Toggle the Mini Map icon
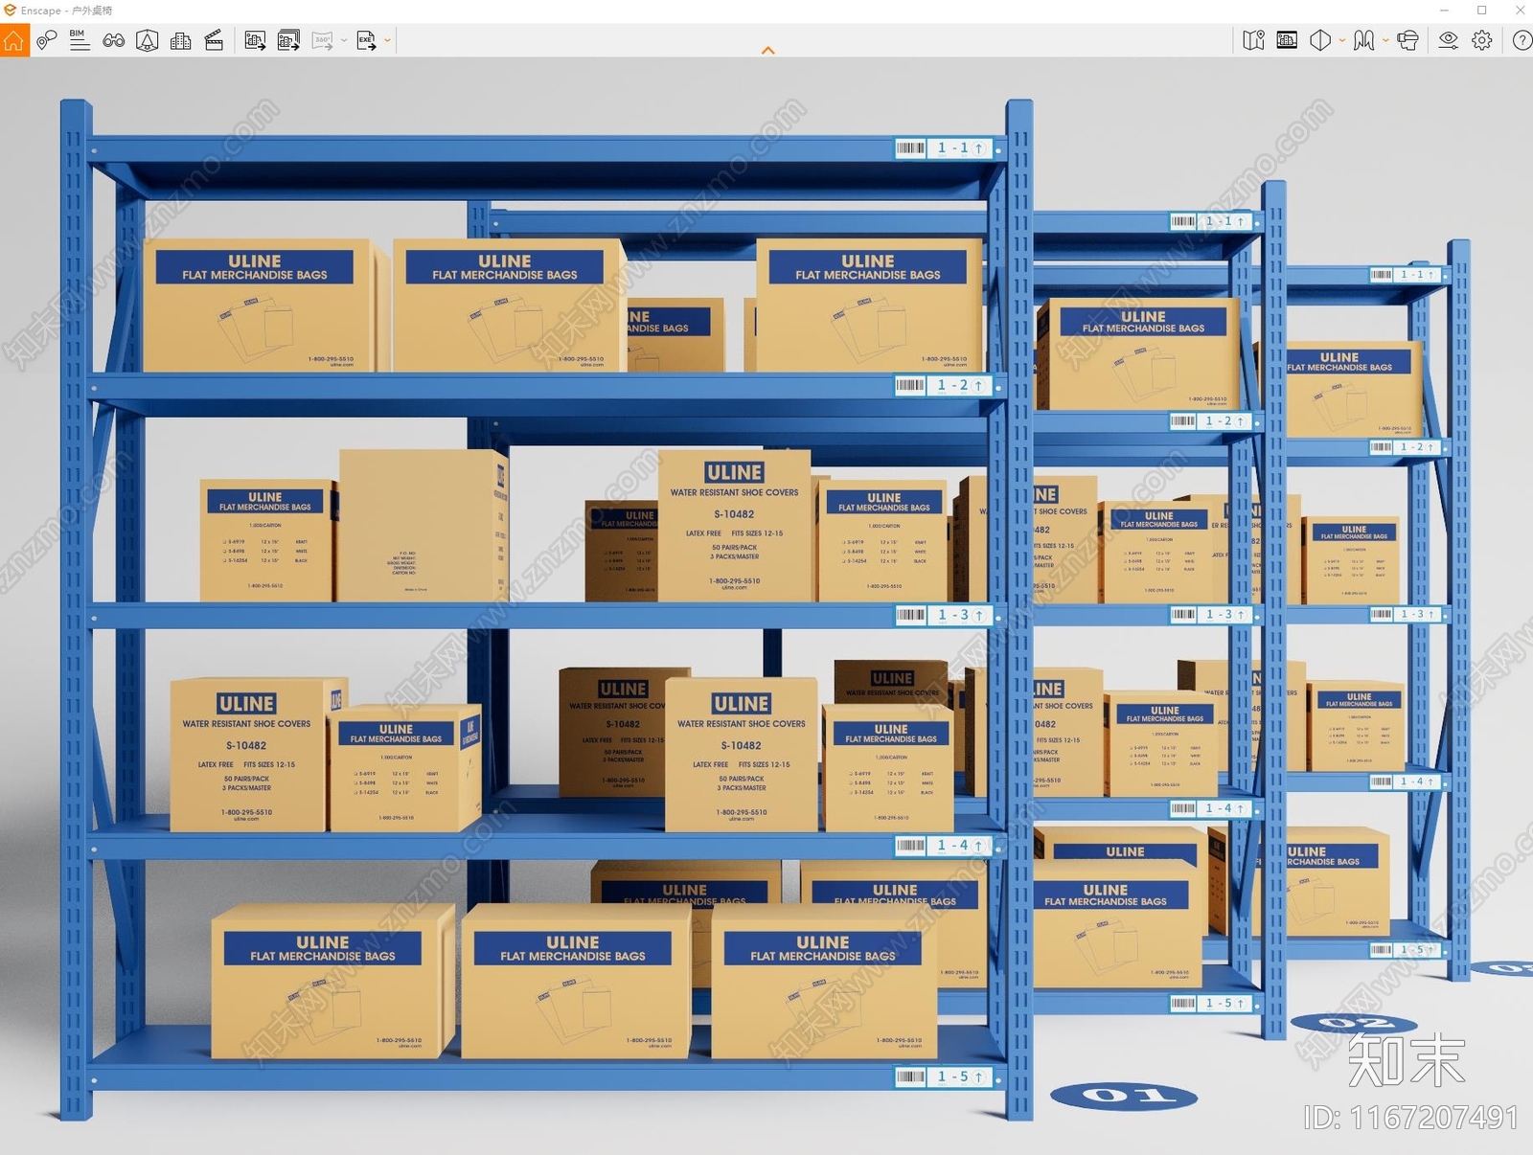This screenshot has height=1155, width=1533. tap(1253, 40)
